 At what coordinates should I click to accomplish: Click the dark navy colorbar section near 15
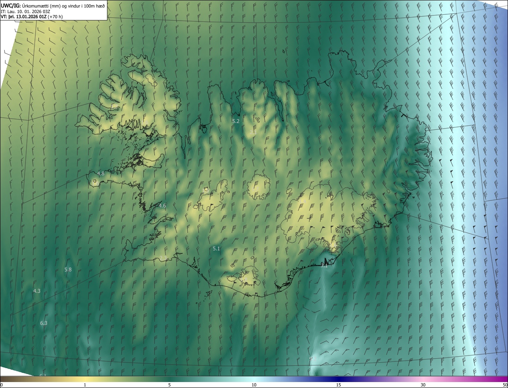pos(339,379)
